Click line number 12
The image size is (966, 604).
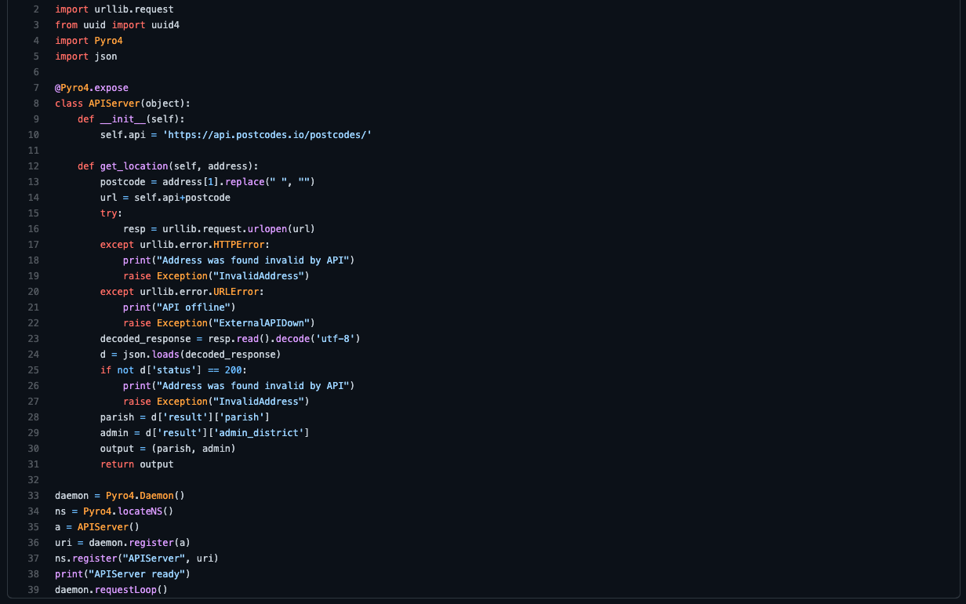33,166
